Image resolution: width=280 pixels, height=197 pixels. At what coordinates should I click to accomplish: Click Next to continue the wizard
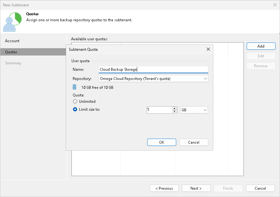pyautogui.click(x=196, y=188)
